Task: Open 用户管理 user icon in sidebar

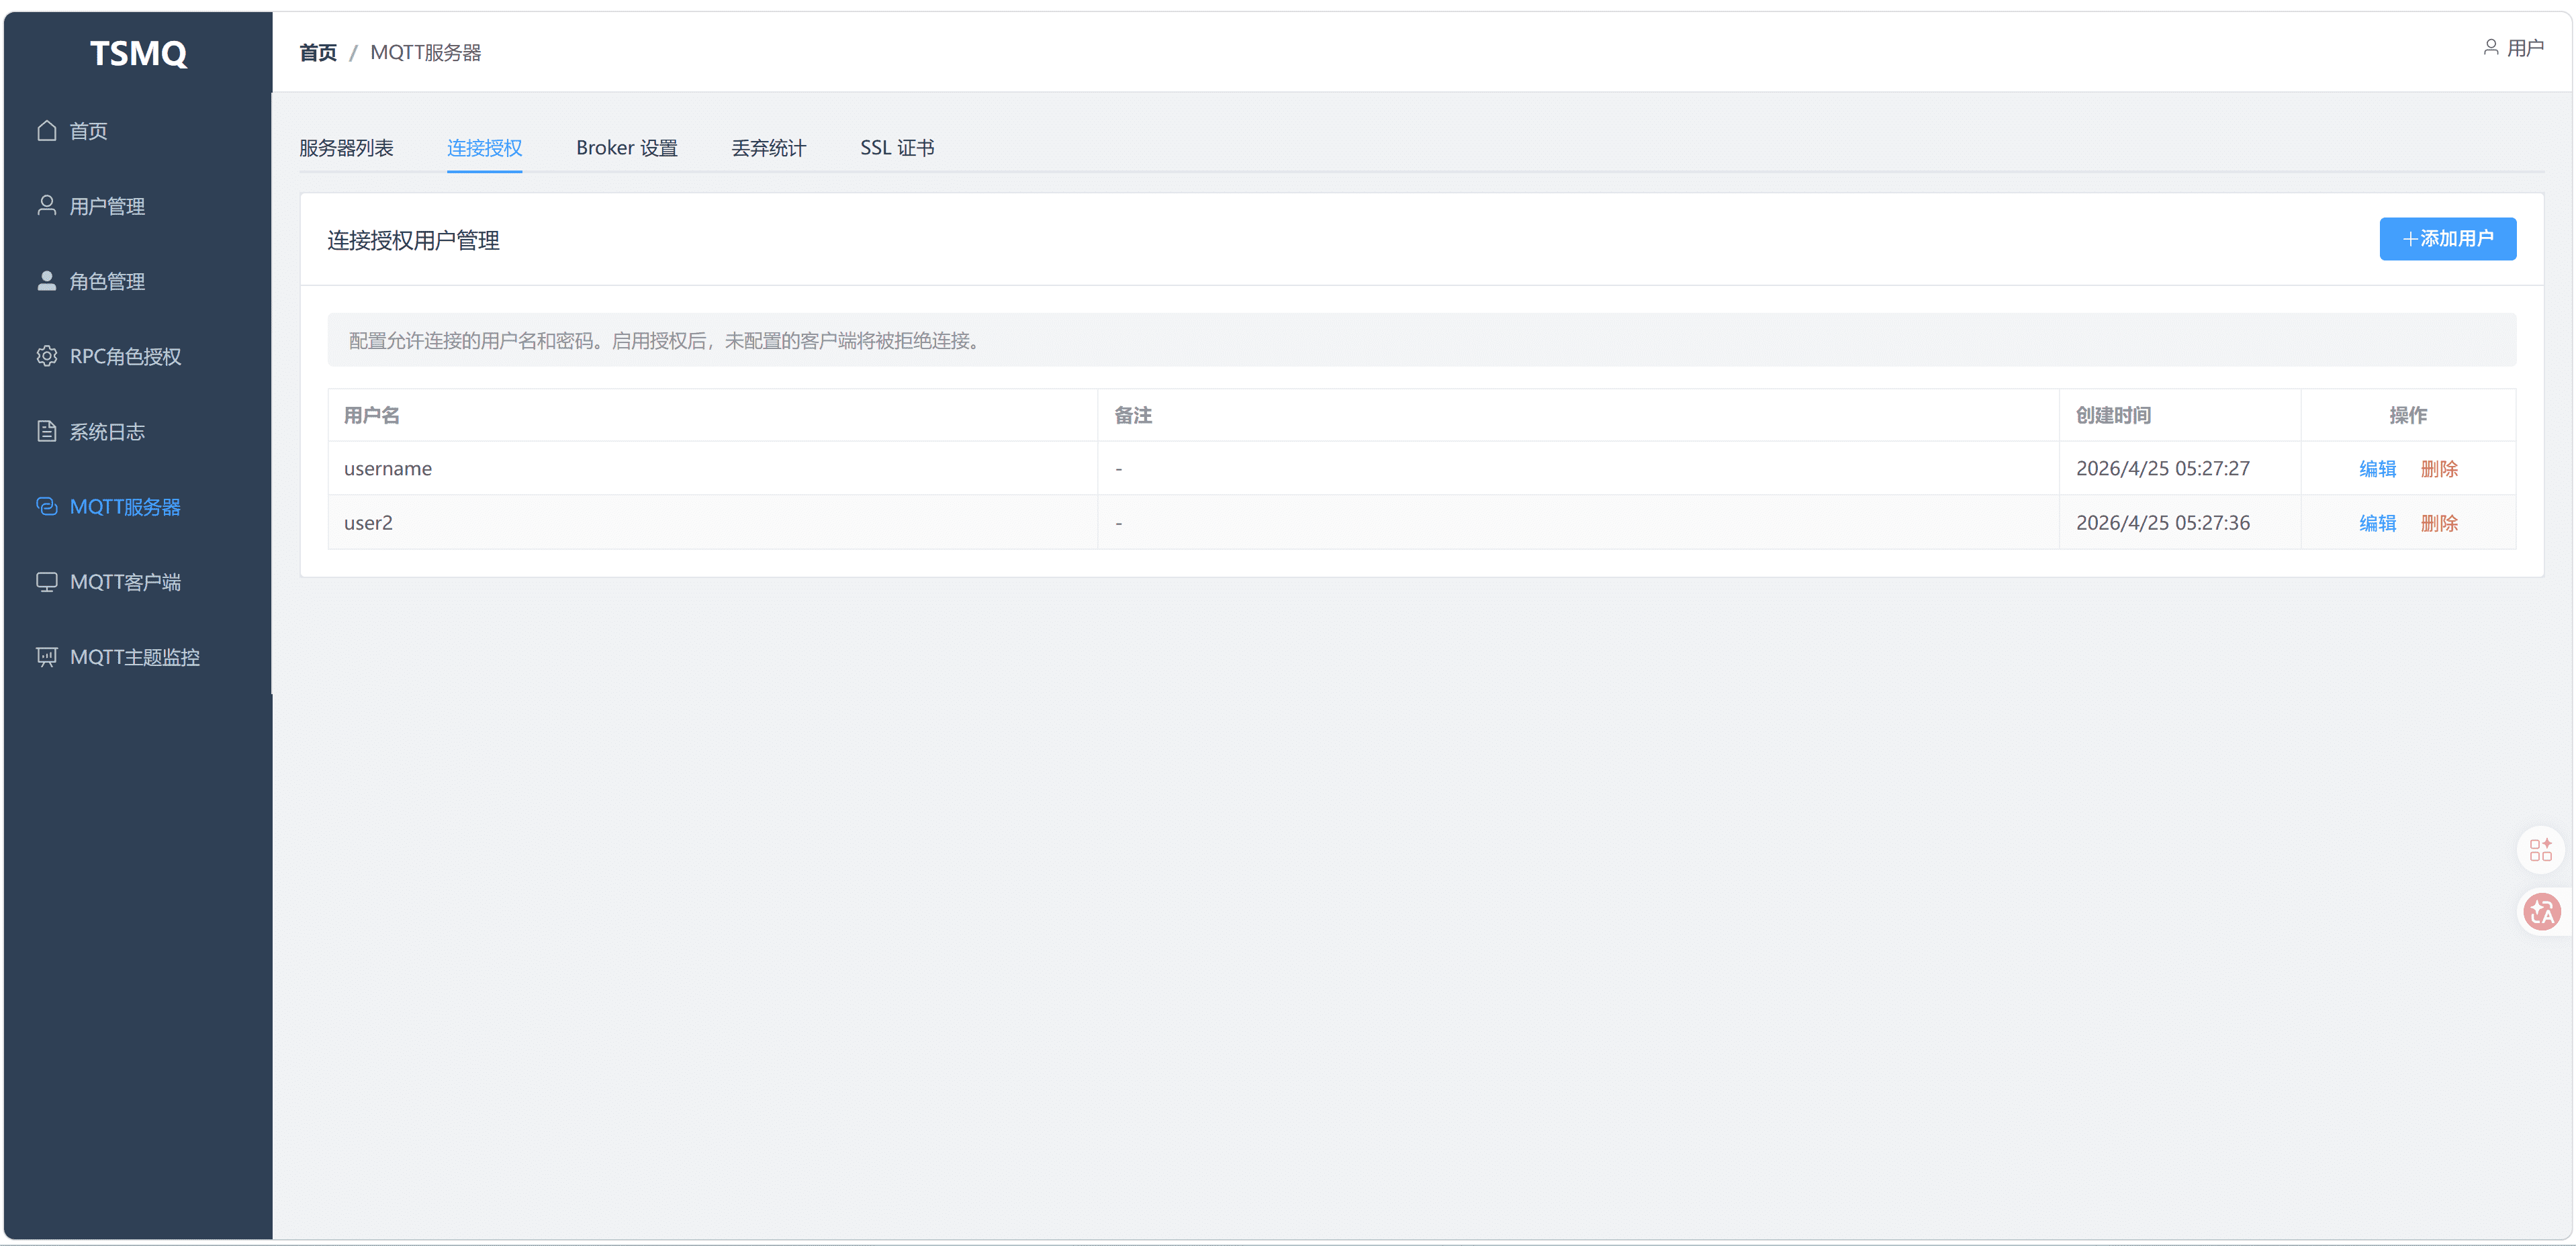Action: [x=46, y=206]
